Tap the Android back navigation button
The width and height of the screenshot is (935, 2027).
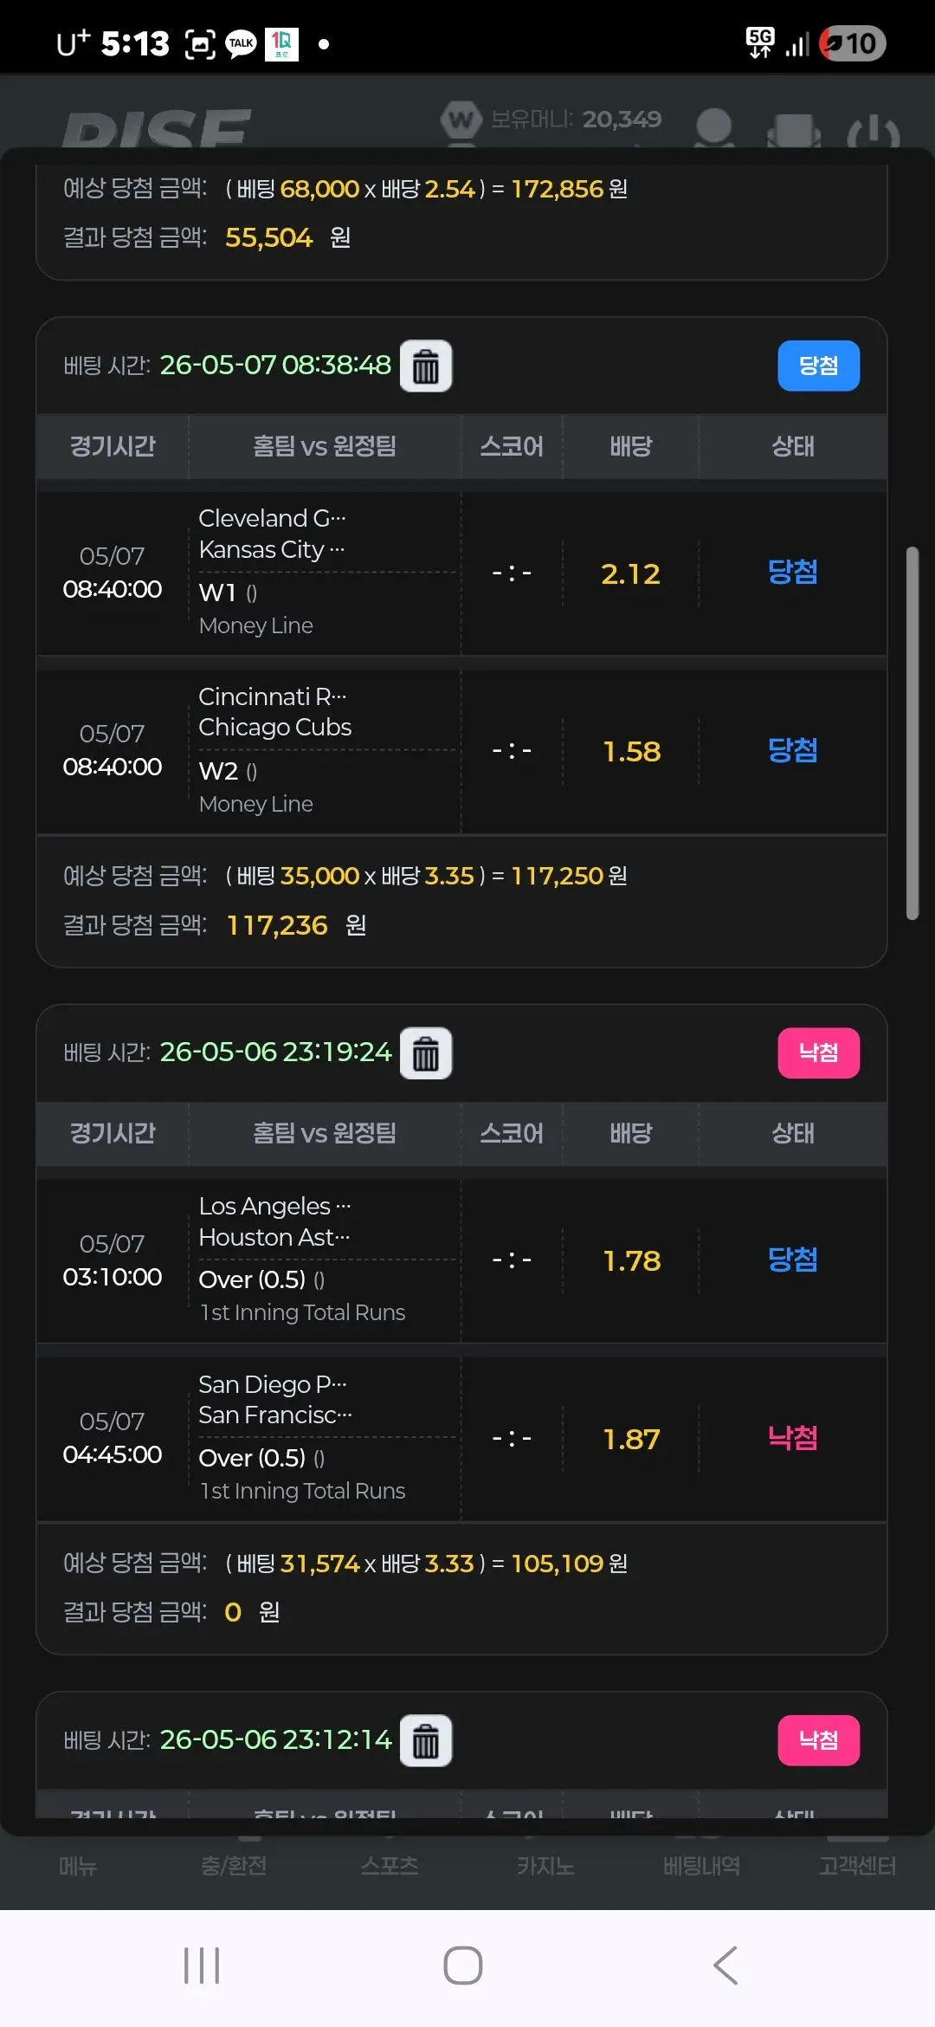[x=725, y=1965]
